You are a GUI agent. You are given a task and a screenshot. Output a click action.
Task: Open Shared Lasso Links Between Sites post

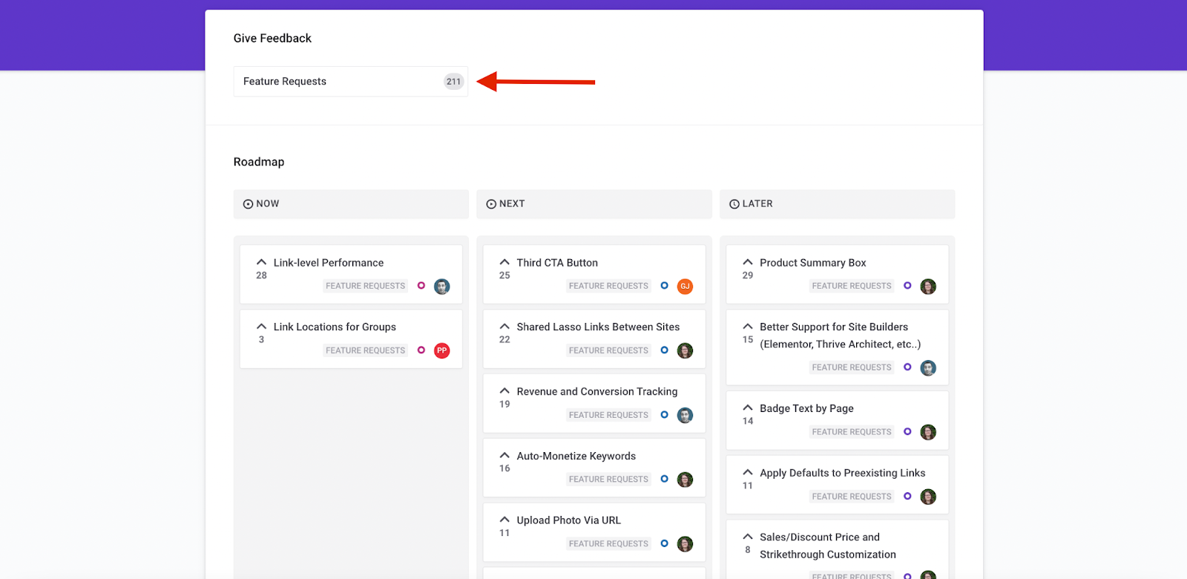(598, 327)
